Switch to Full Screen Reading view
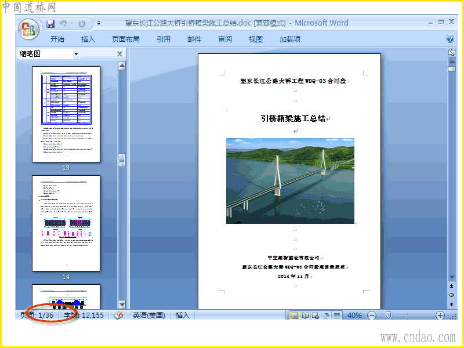 tap(305, 316)
